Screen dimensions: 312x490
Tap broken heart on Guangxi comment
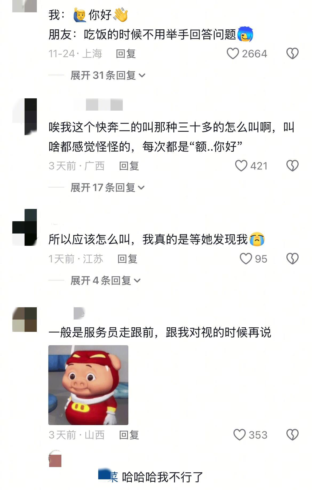click(x=292, y=166)
